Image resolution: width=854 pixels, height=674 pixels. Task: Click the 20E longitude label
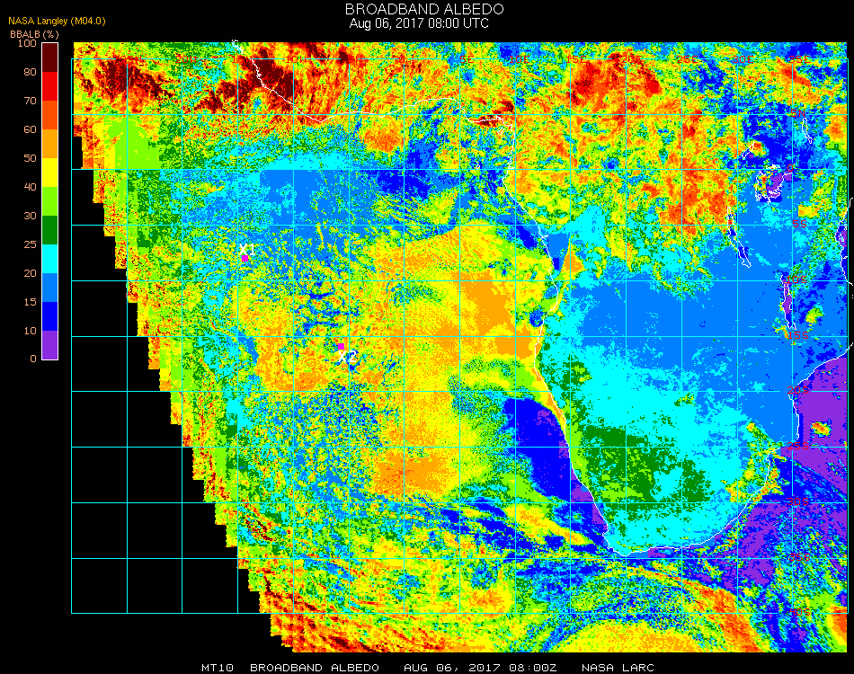click(631, 59)
